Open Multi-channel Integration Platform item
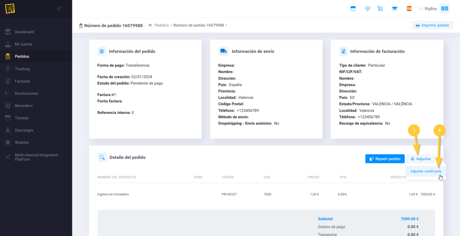The height and width of the screenshot is (236, 460). (36, 157)
